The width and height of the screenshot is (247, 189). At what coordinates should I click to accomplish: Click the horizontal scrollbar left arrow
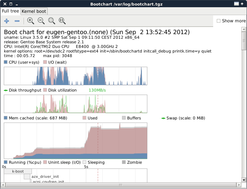tap(3, 185)
